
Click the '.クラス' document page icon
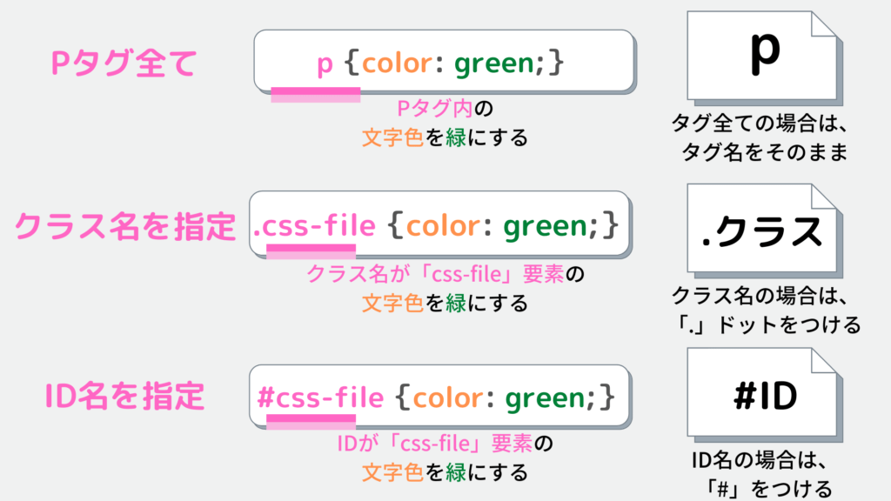[x=764, y=230]
